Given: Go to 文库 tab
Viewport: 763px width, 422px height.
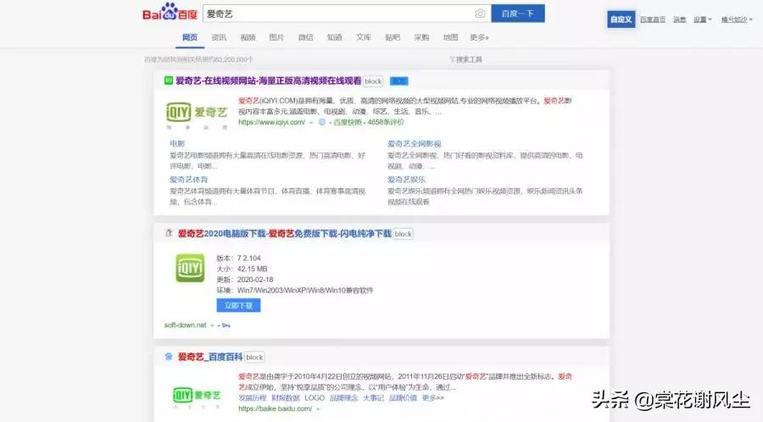Looking at the screenshot, I should [364, 37].
